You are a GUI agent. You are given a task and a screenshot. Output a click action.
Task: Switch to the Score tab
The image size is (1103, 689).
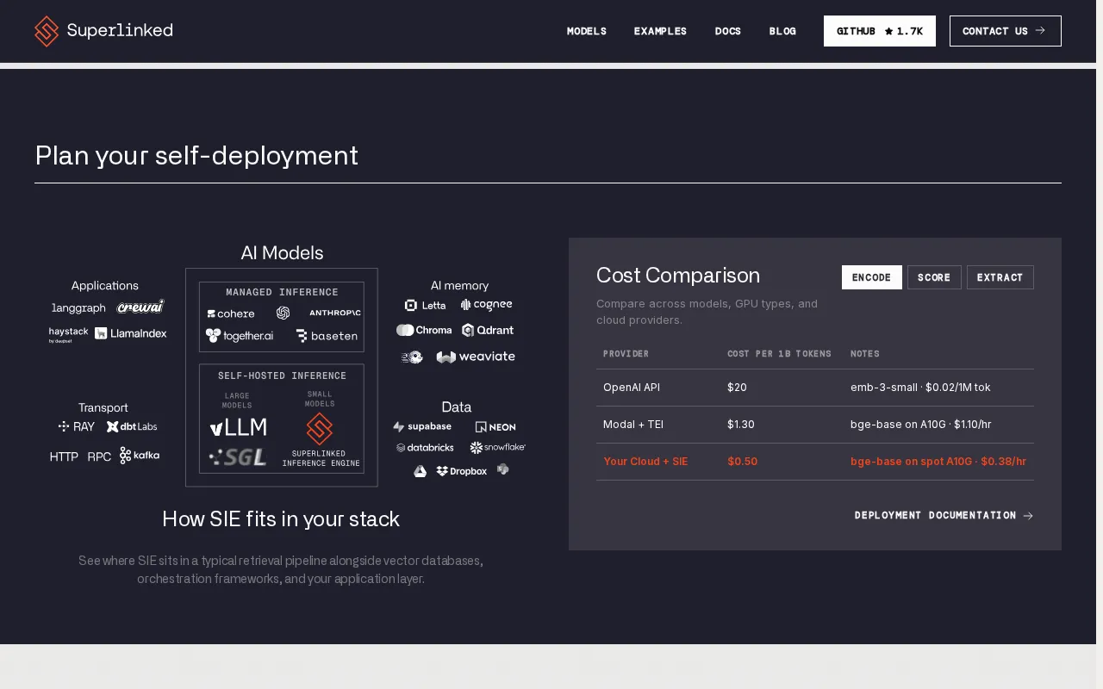[934, 277]
